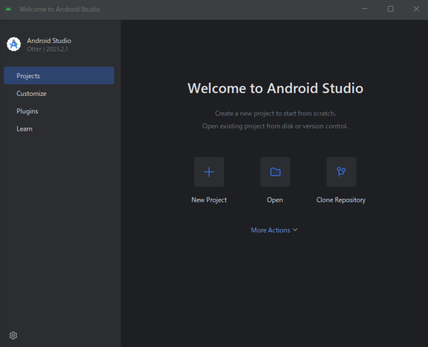Click the Android Studio logo in the sidebar
Viewport: 428px width, 347px height.
(13, 44)
